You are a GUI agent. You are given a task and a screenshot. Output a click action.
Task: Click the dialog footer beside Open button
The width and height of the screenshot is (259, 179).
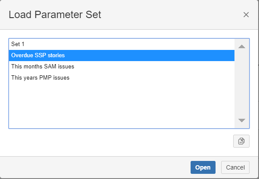click(x=108, y=167)
